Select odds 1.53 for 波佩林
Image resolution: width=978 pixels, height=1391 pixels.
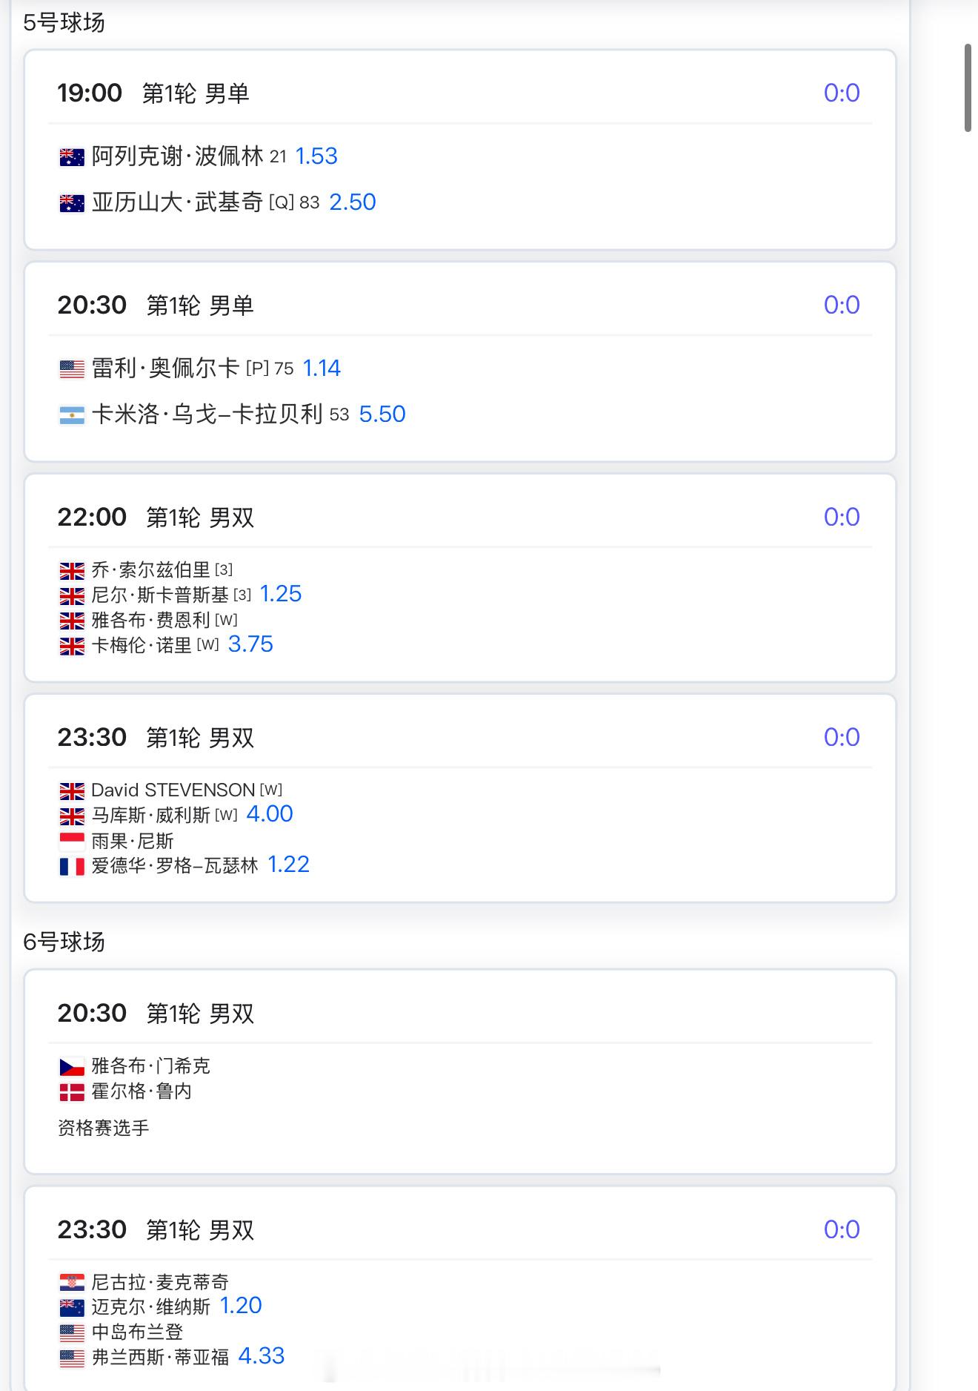click(x=316, y=156)
